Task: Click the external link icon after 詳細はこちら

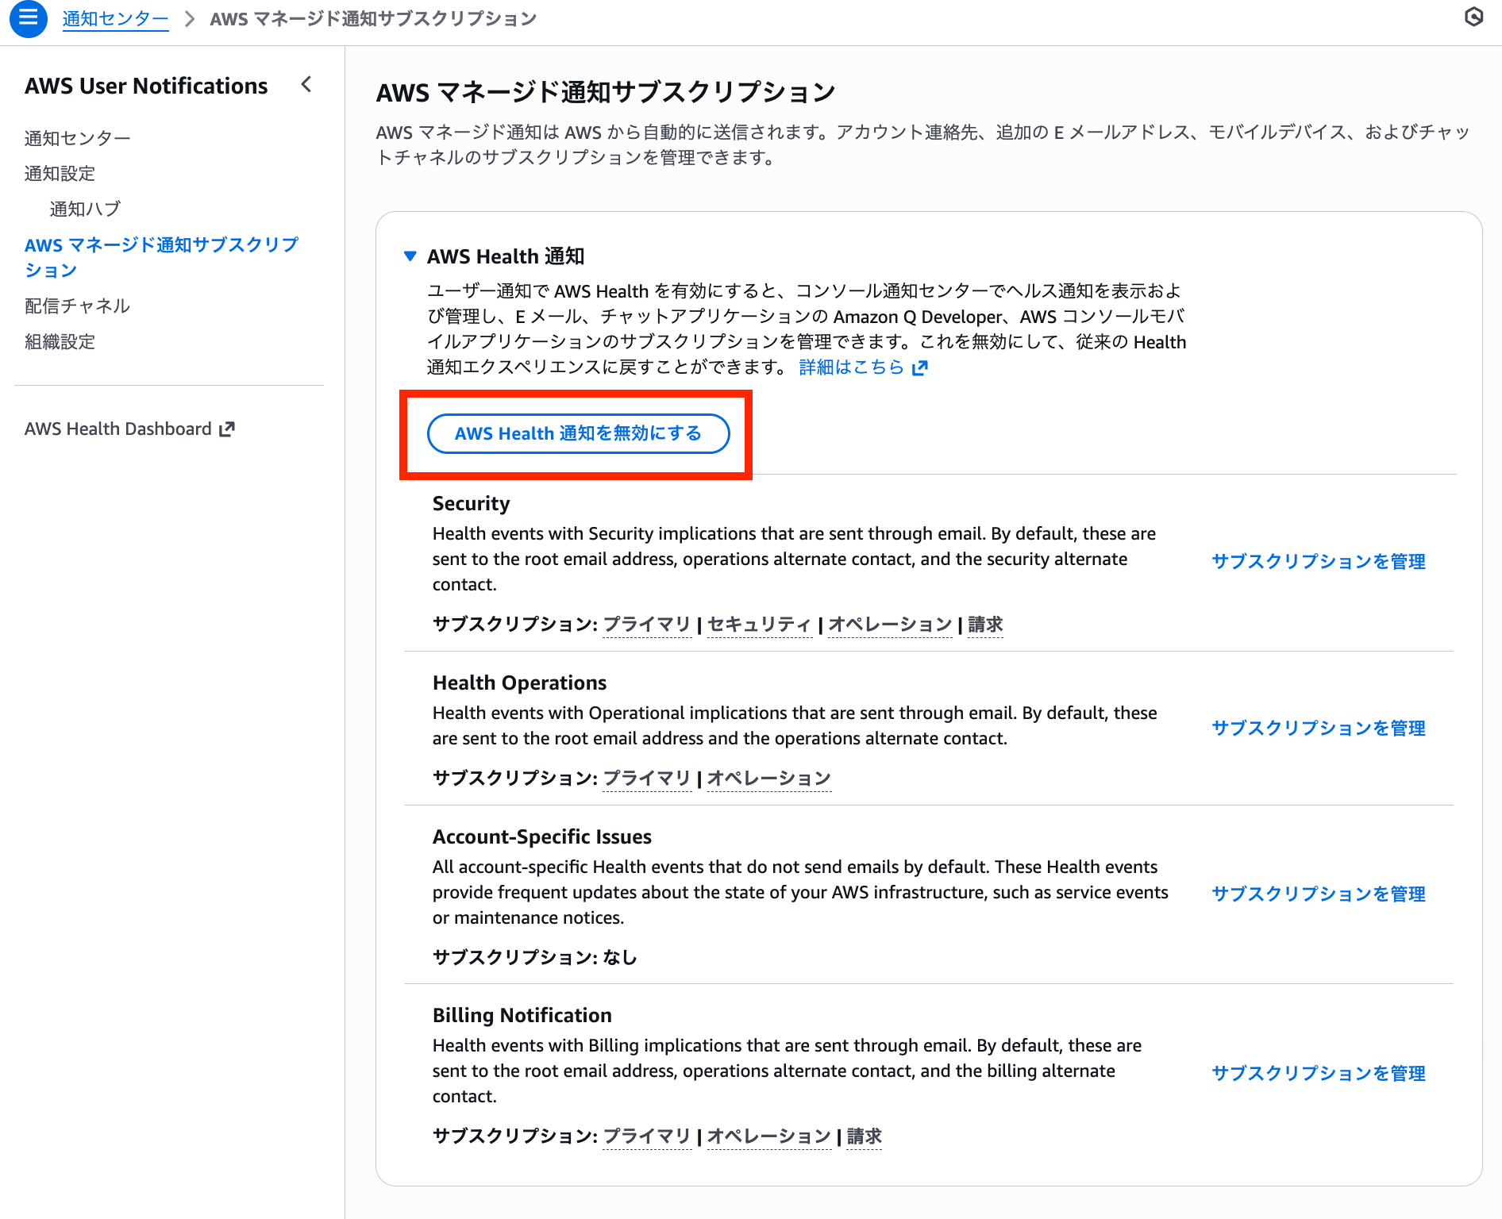Action: pyautogui.click(x=920, y=367)
